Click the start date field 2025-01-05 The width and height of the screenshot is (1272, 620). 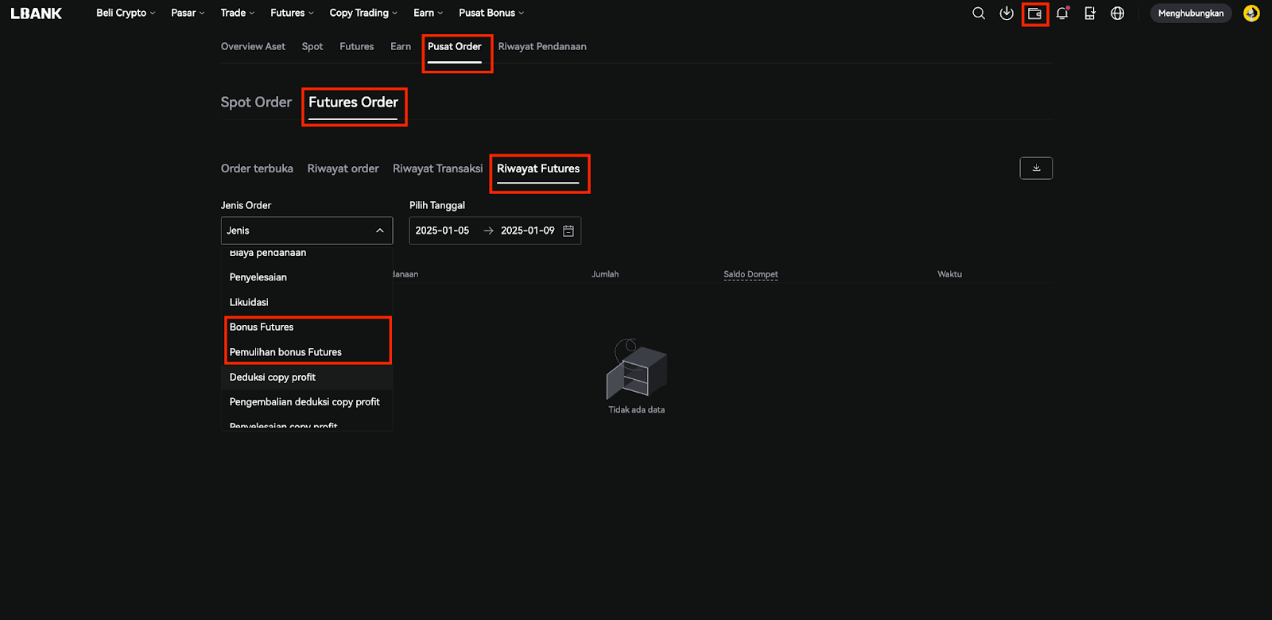click(442, 231)
